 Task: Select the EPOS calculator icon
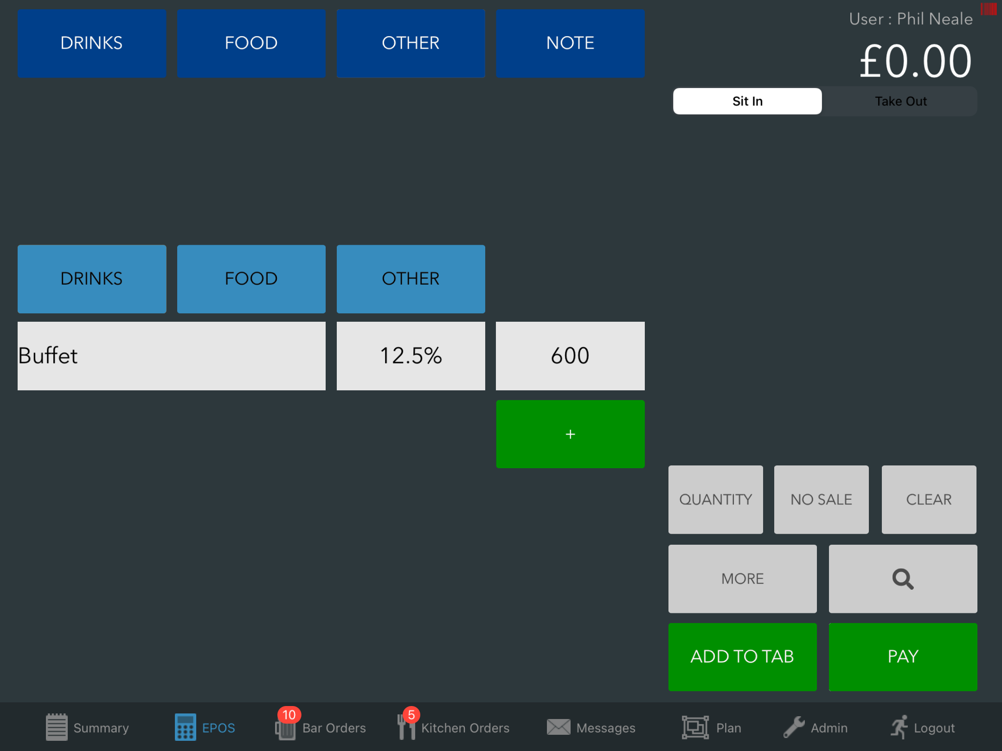185,726
